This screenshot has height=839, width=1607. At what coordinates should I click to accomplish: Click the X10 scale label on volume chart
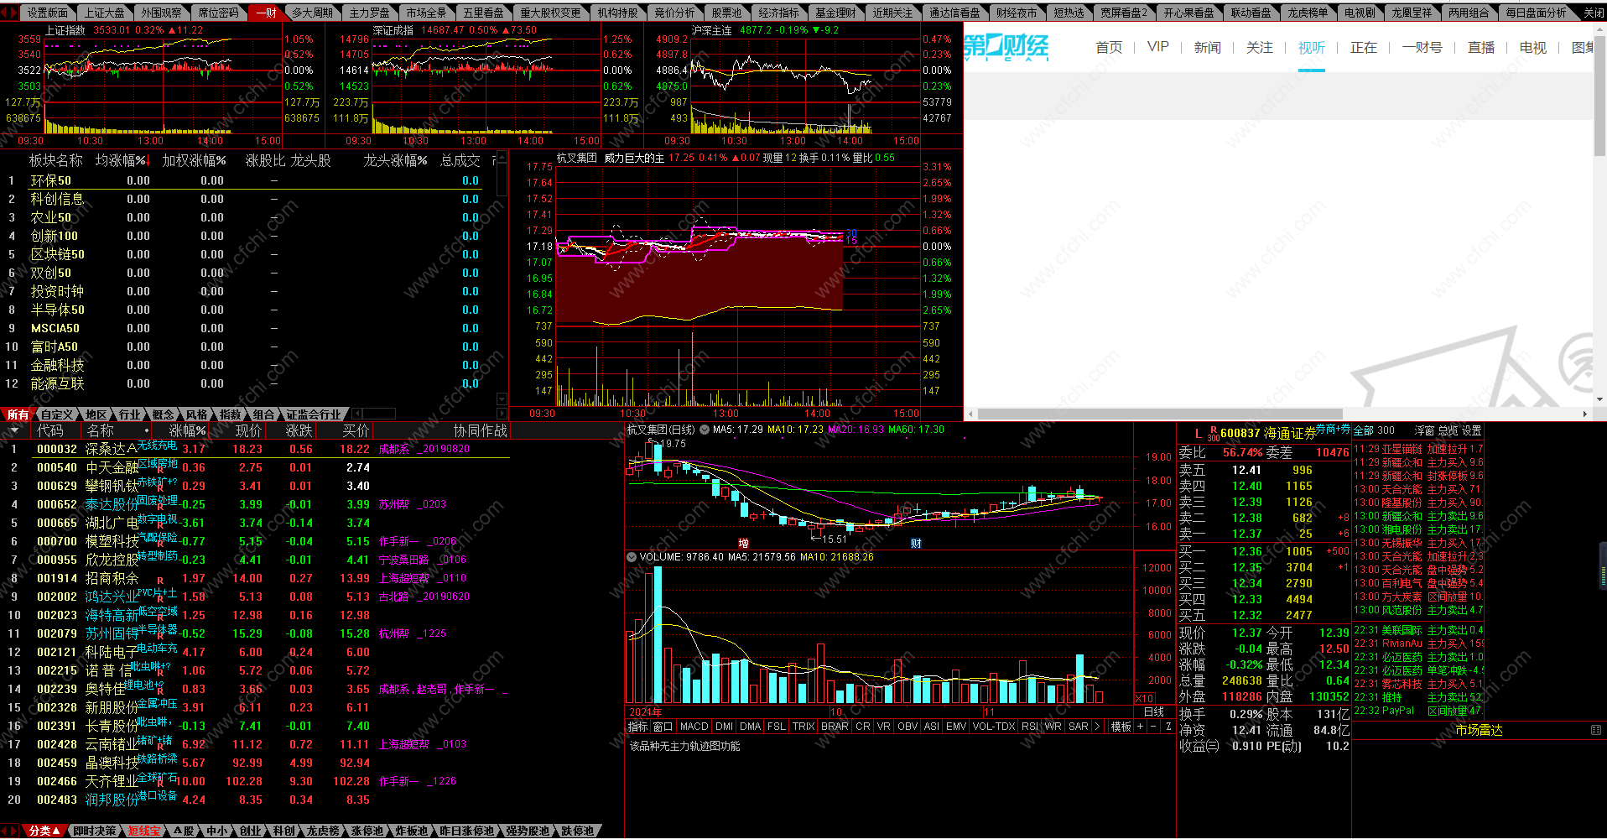click(x=1144, y=698)
